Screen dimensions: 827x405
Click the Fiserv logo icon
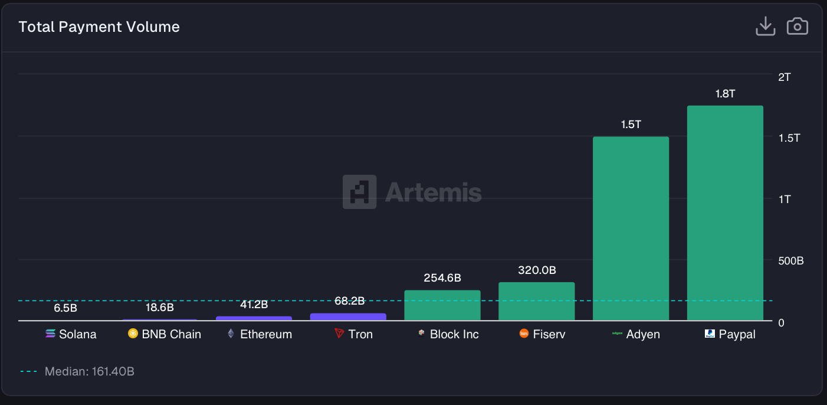pos(524,334)
